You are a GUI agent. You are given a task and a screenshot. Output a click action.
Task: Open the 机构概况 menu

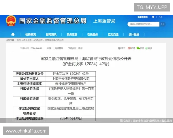click(x=31, y=34)
